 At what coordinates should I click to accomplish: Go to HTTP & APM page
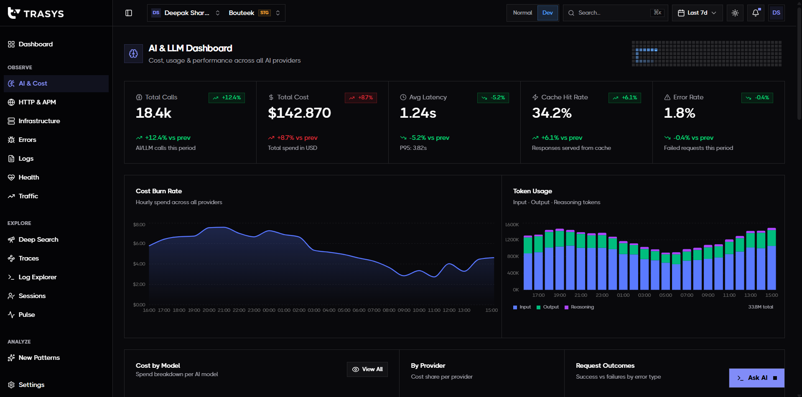click(x=56, y=102)
